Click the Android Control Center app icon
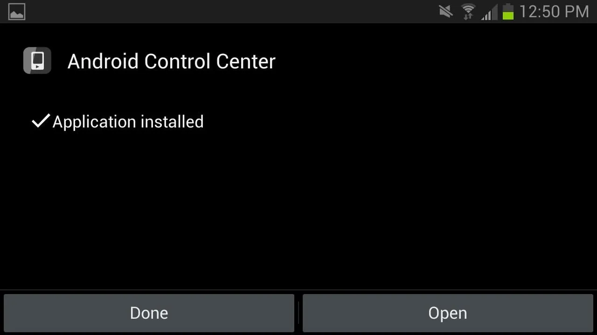This screenshot has height=335, width=597. point(37,61)
